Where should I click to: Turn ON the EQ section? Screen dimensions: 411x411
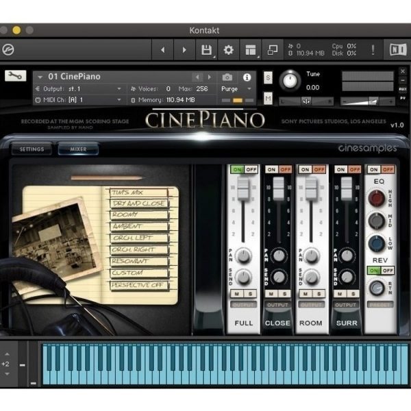coord(374,170)
